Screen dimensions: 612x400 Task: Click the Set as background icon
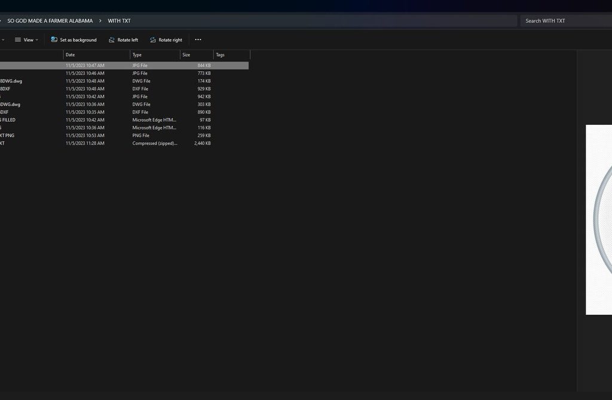54,40
